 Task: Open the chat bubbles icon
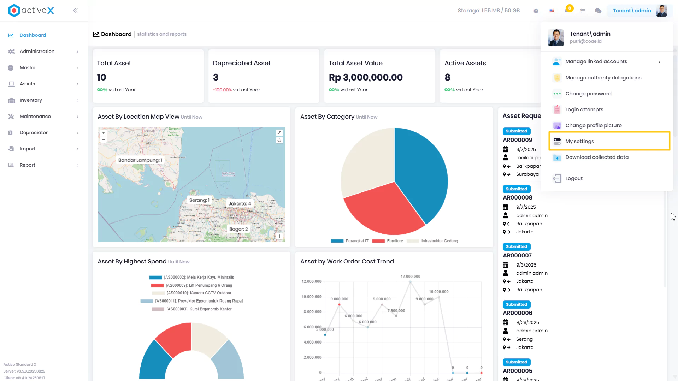(x=598, y=11)
